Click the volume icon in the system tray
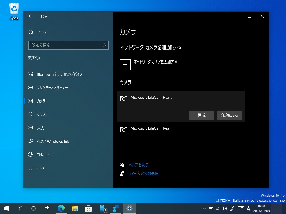286x214 pixels. [224, 208]
